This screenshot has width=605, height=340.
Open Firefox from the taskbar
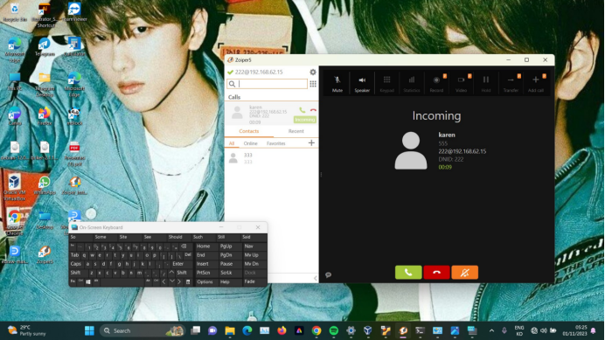pos(282,330)
